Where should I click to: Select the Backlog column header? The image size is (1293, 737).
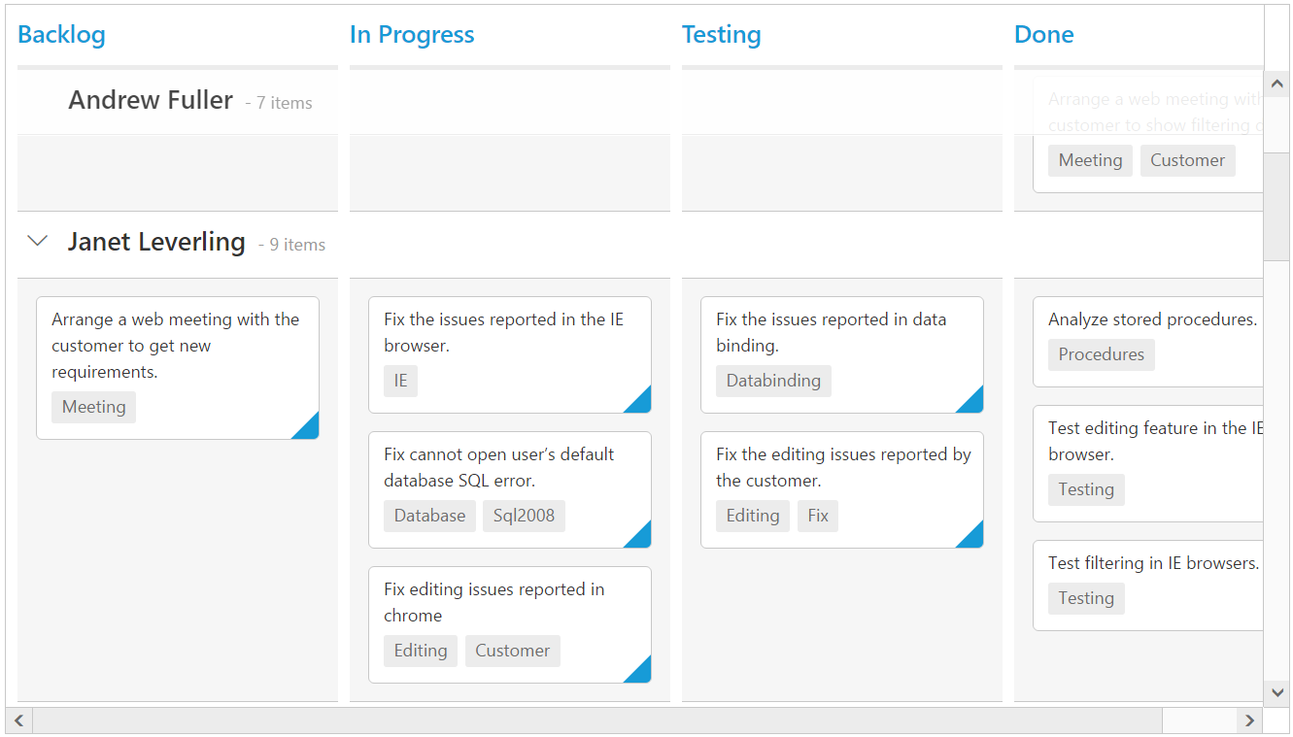[61, 35]
